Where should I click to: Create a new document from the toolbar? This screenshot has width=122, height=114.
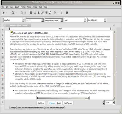coord(13,13)
